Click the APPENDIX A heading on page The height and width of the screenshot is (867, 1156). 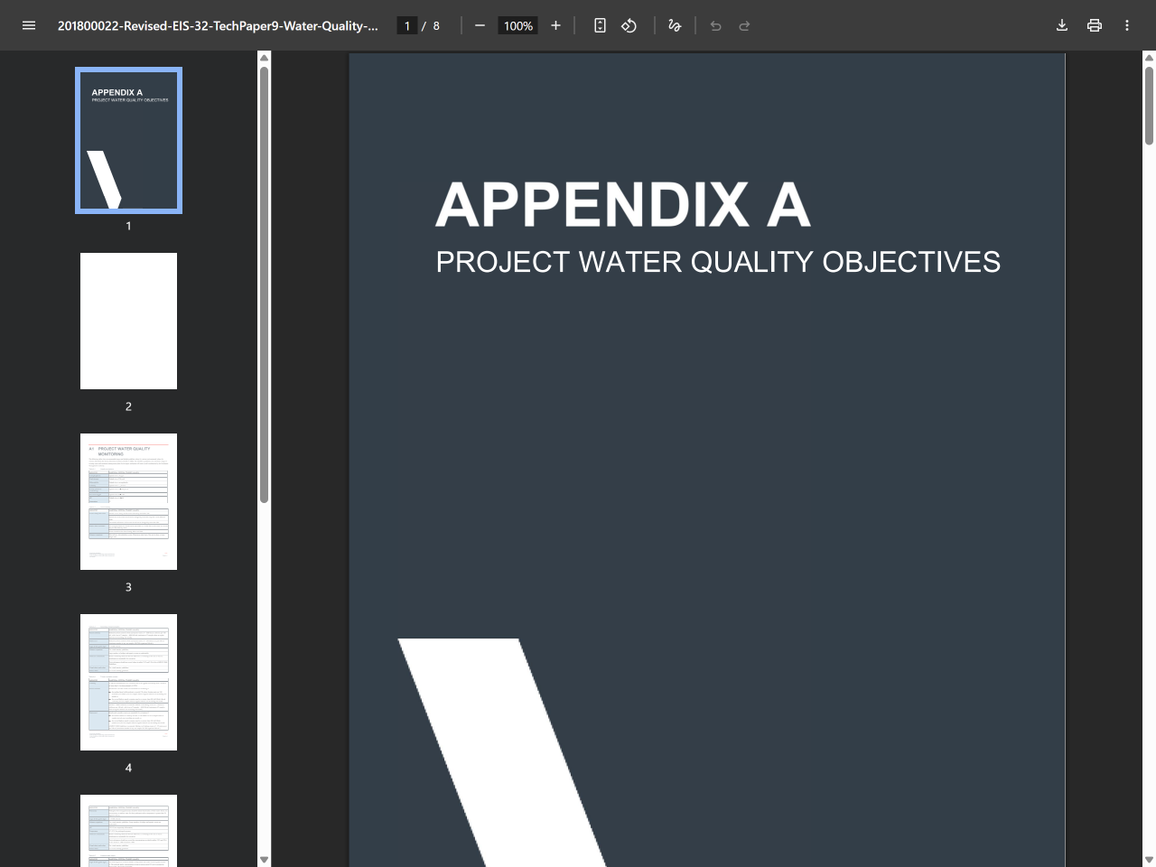coord(623,205)
